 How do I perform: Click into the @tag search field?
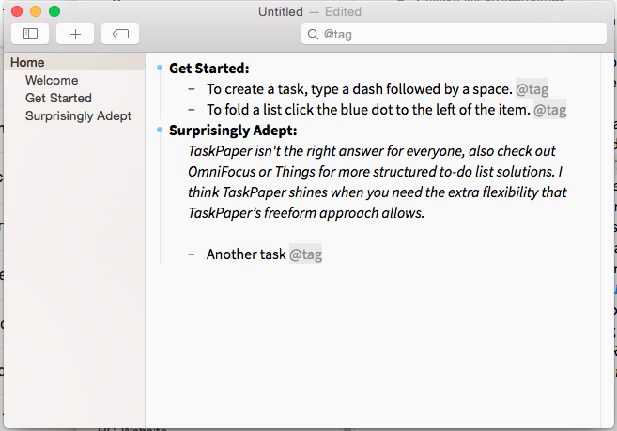tap(454, 34)
